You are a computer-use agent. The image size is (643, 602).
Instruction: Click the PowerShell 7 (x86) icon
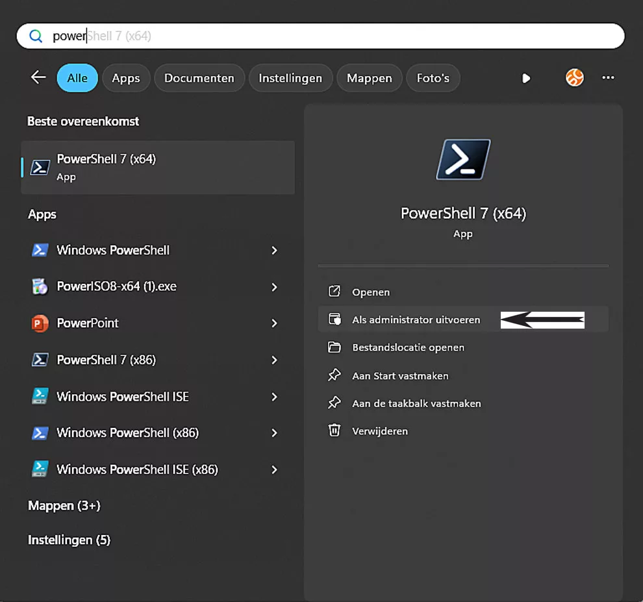pos(40,360)
